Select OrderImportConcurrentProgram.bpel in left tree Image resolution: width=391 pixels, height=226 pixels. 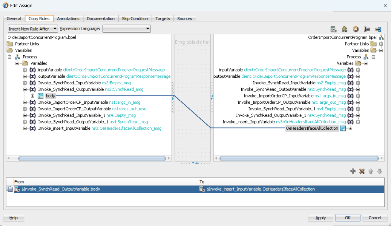point(42,37)
